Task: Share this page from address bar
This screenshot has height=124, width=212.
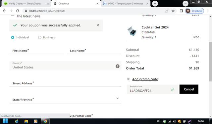Action: [166, 11]
